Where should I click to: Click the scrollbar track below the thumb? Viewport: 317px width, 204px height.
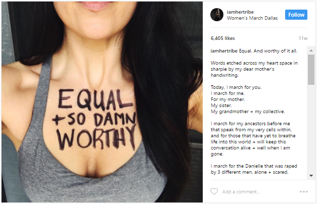point(311,128)
